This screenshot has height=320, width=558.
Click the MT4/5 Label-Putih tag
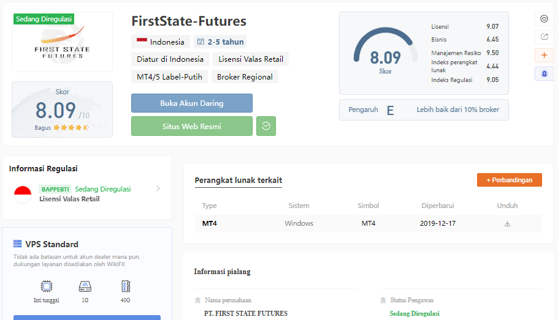coord(169,76)
